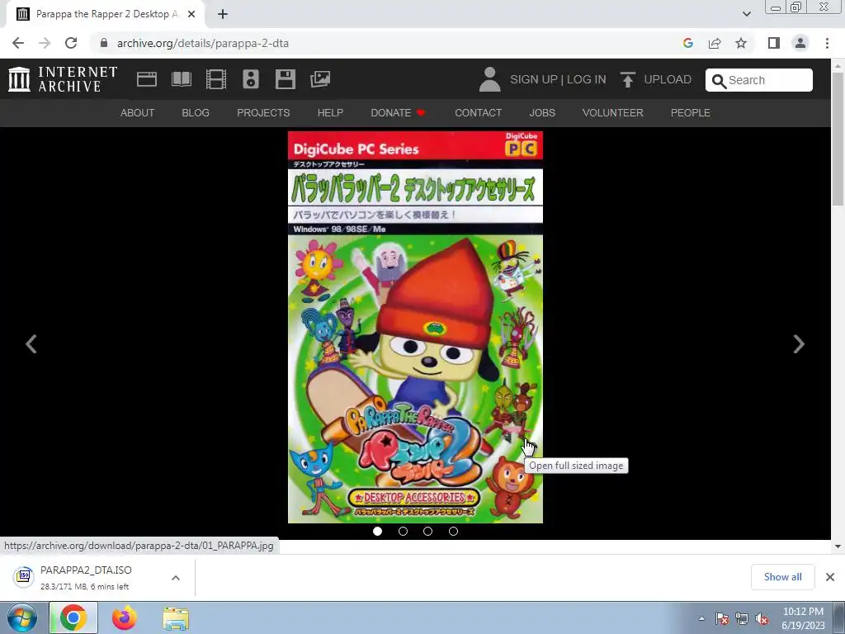Open the PROJECTS menu item

[x=263, y=112]
